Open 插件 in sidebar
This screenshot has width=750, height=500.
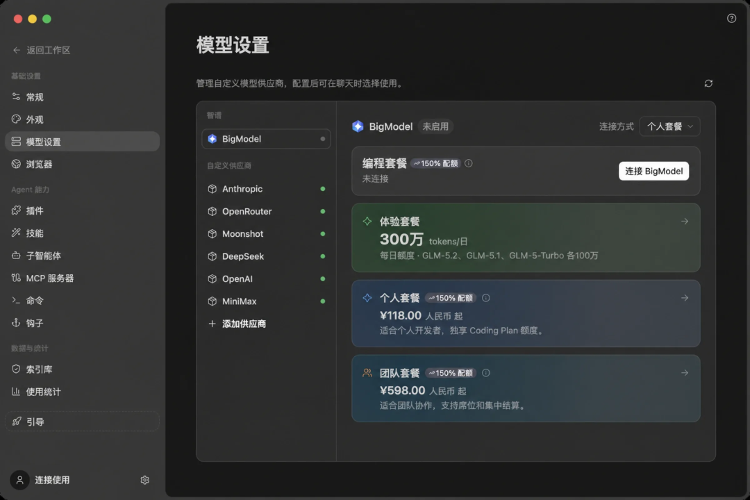pyautogui.click(x=82, y=210)
